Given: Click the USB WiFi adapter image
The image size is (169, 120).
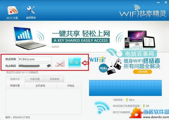Looking at the screenshot, I should point(114,67).
